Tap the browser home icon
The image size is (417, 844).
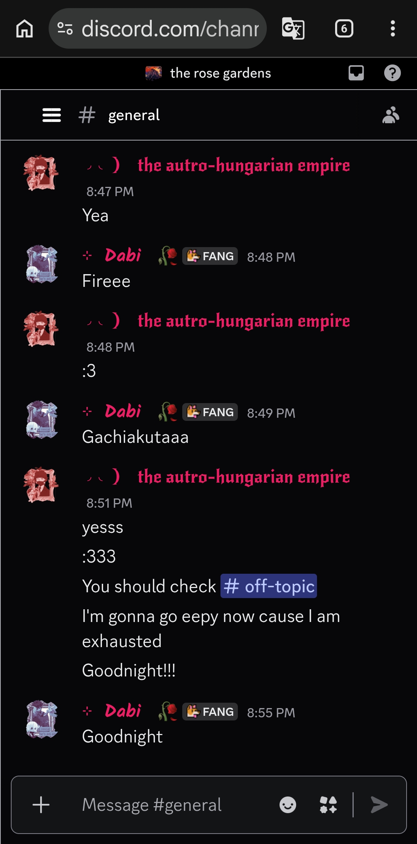pyautogui.click(x=24, y=29)
